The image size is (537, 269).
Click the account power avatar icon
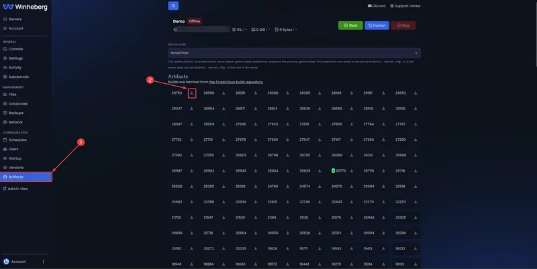tap(6, 262)
